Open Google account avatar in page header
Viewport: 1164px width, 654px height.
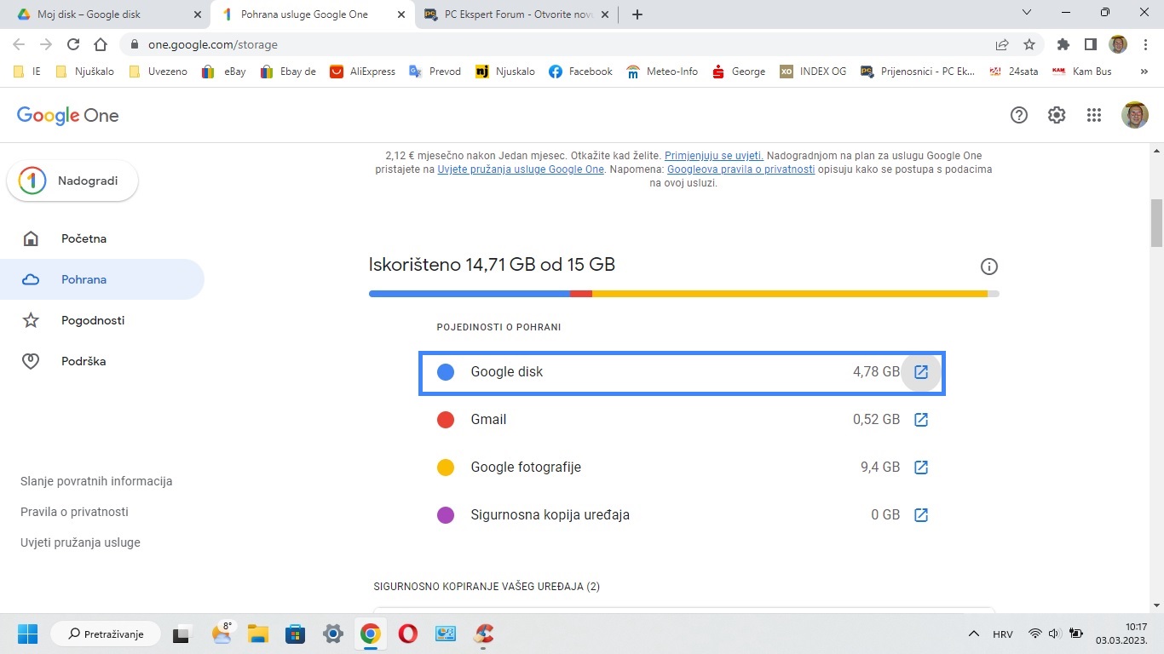pyautogui.click(x=1135, y=115)
